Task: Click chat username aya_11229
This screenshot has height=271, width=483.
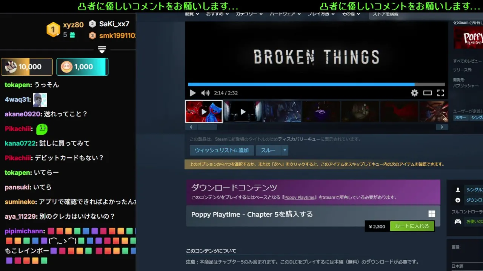Action: point(20,217)
